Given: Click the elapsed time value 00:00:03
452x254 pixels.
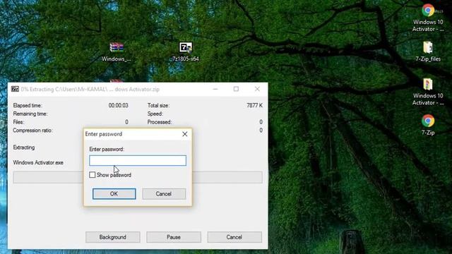Looking at the screenshot, I should coord(118,106).
